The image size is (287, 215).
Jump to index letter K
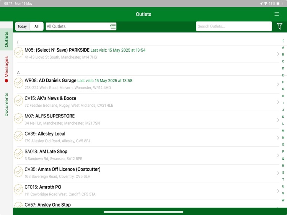283,117
